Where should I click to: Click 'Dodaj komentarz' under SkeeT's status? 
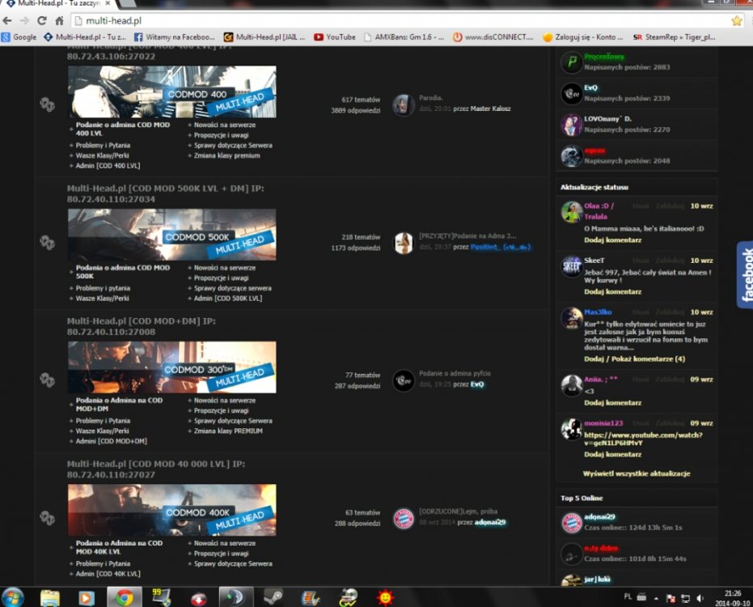(x=612, y=291)
